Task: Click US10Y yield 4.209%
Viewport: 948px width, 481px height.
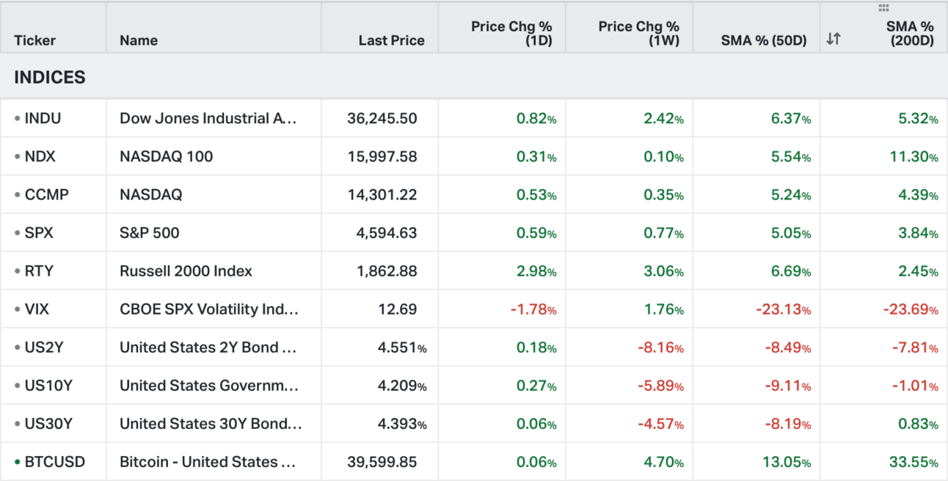Action: [x=402, y=385]
